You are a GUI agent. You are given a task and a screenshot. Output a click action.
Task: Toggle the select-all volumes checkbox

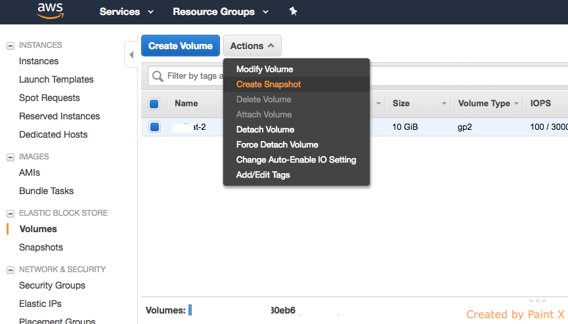[154, 104]
